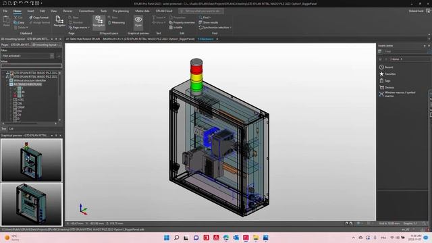Open the Pre-planning ribbon tab
The image size is (432, 243).
click(x=121, y=11)
